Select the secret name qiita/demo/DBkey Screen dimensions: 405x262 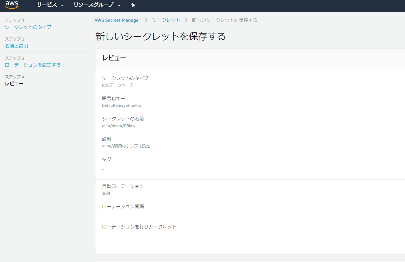[x=118, y=126]
